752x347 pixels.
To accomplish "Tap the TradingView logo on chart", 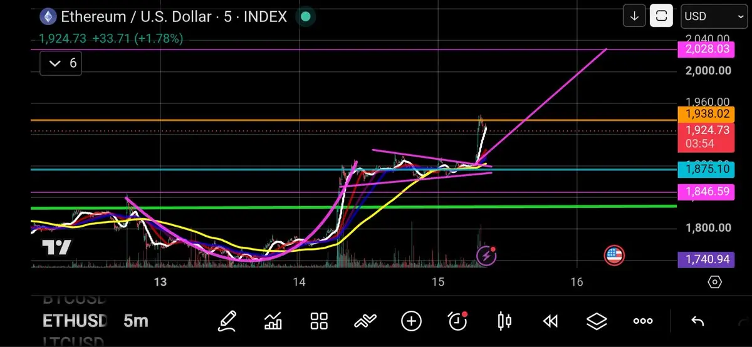I will [56, 247].
